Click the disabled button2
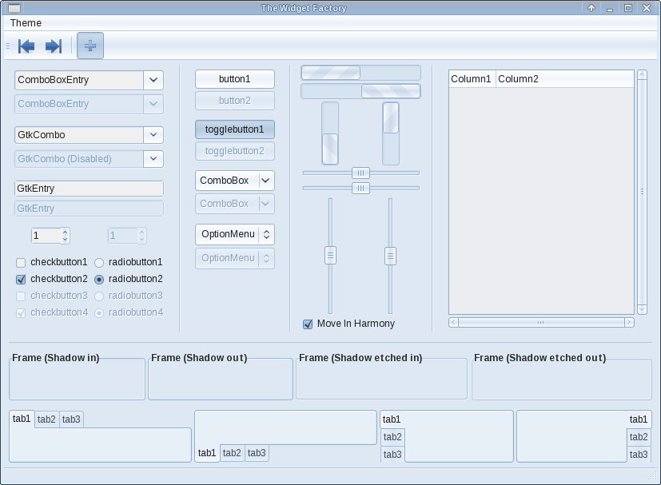Viewport: 661px width, 485px height. pyautogui.click(x=235, y=101)
